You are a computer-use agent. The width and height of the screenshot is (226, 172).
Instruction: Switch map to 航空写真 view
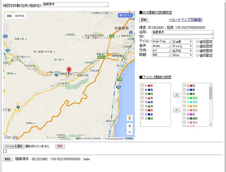20,16
